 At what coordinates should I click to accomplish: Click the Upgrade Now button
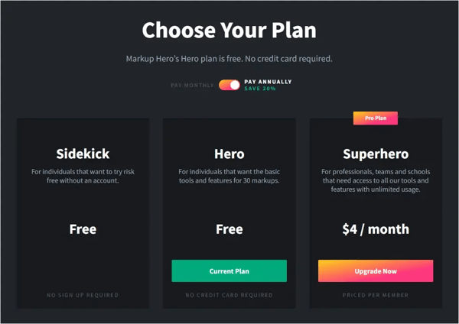pos(376,271)
